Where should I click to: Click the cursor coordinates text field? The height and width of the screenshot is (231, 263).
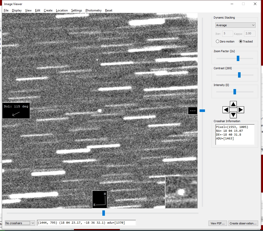(86, 223)
